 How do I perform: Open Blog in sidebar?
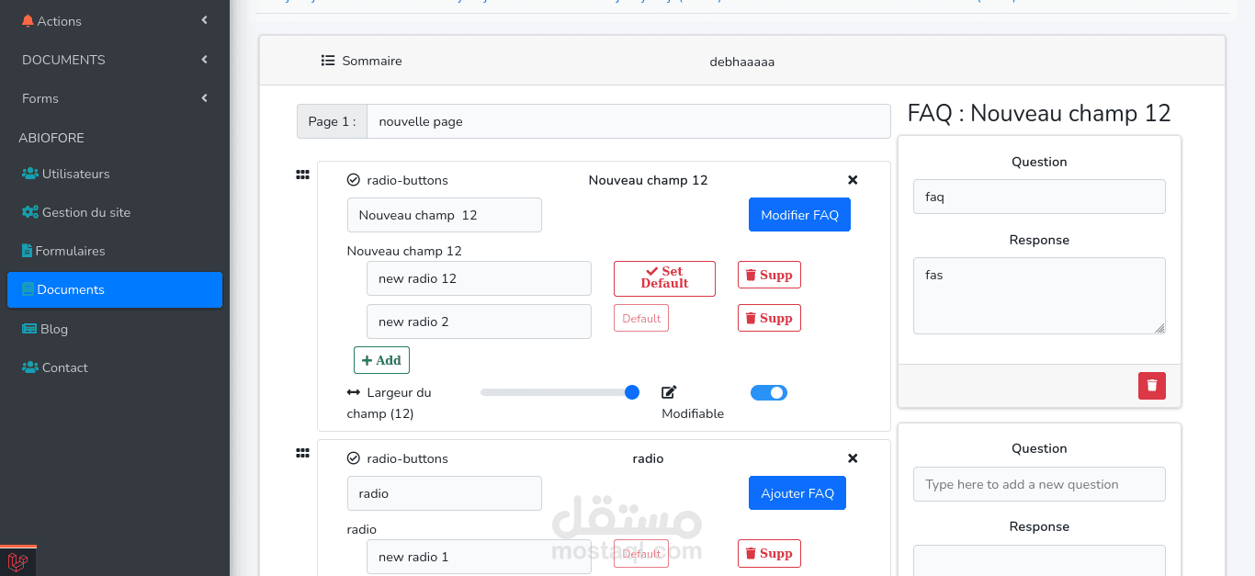click(114, 329)
